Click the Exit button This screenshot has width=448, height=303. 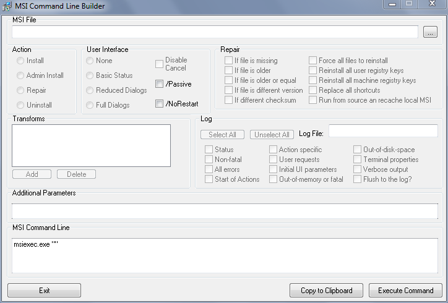(x=44, y=291)
